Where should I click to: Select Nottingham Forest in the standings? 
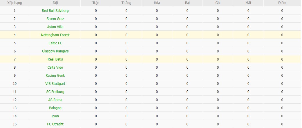coord(55,35)
